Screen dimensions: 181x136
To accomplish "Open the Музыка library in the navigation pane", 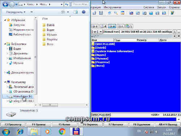I will (18, 63).
